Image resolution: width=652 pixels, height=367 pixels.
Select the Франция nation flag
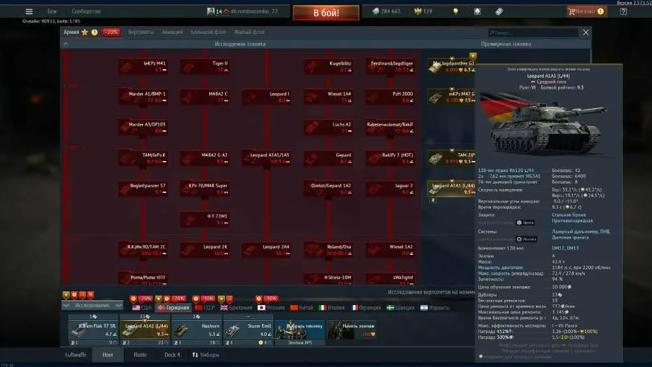[x=366, y=308]
